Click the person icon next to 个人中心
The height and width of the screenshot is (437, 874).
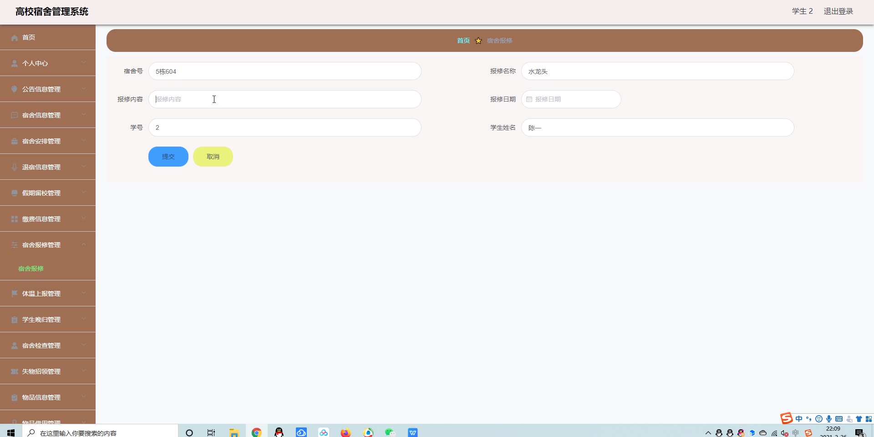pyautogui.click(x=15, y=64)
